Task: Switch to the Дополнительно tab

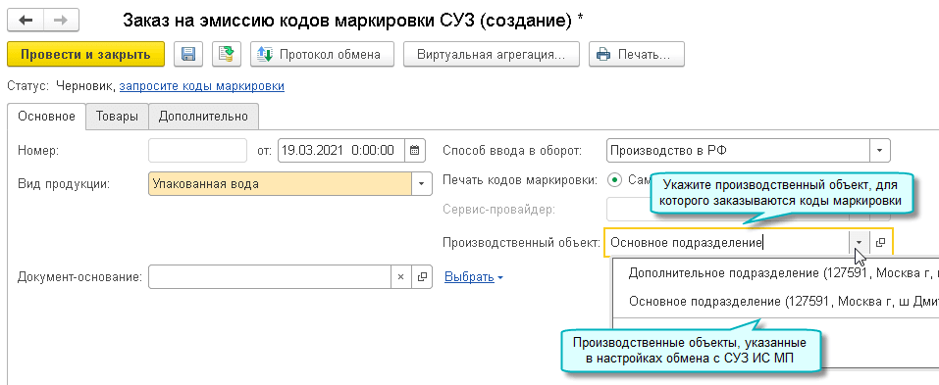Action: [203, 116]
